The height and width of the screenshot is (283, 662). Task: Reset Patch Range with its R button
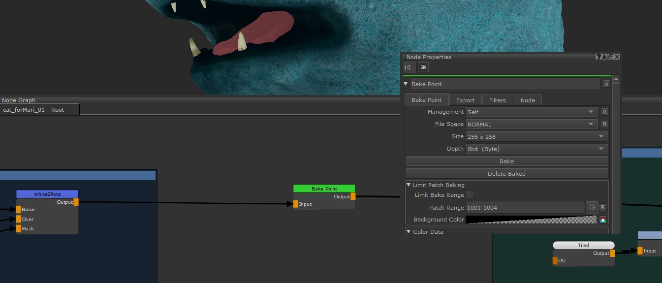click(603, 207)
